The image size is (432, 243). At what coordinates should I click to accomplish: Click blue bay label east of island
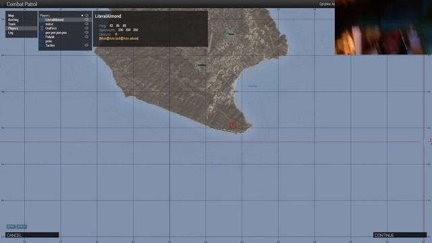pyautogui.click(x=252, y=86)
